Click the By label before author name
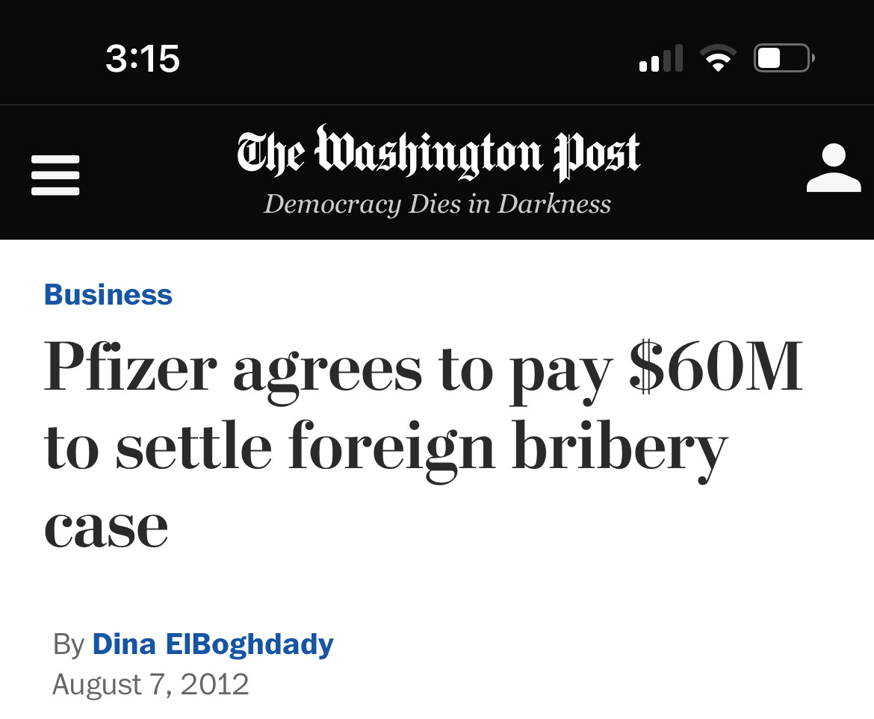The height and width of the screenshot is (719, 874). tap(69, 645)
